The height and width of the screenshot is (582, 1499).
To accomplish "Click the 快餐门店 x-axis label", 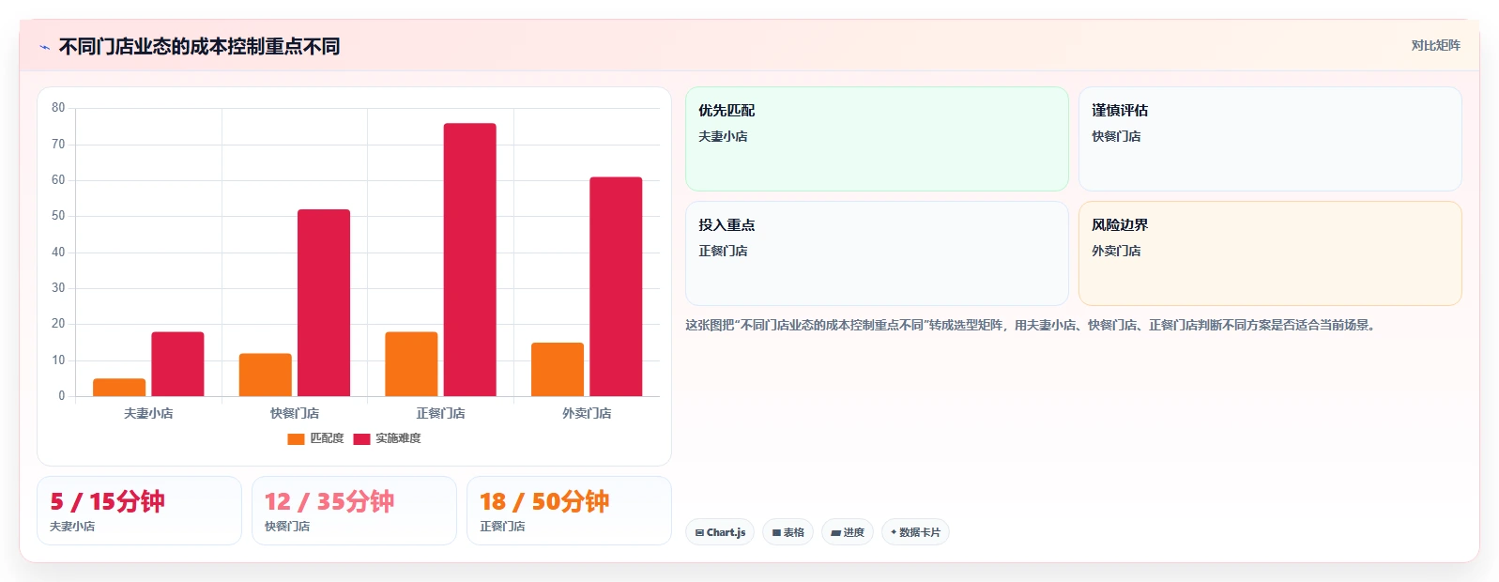I will pos(295,413).
